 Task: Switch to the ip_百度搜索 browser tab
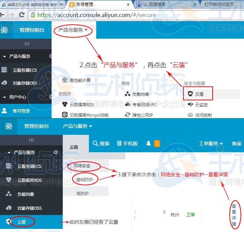point(166,5)
